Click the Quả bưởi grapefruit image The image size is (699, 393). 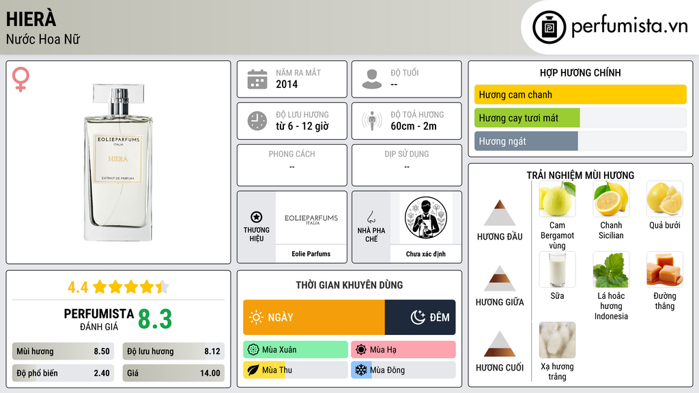(665, 199)
